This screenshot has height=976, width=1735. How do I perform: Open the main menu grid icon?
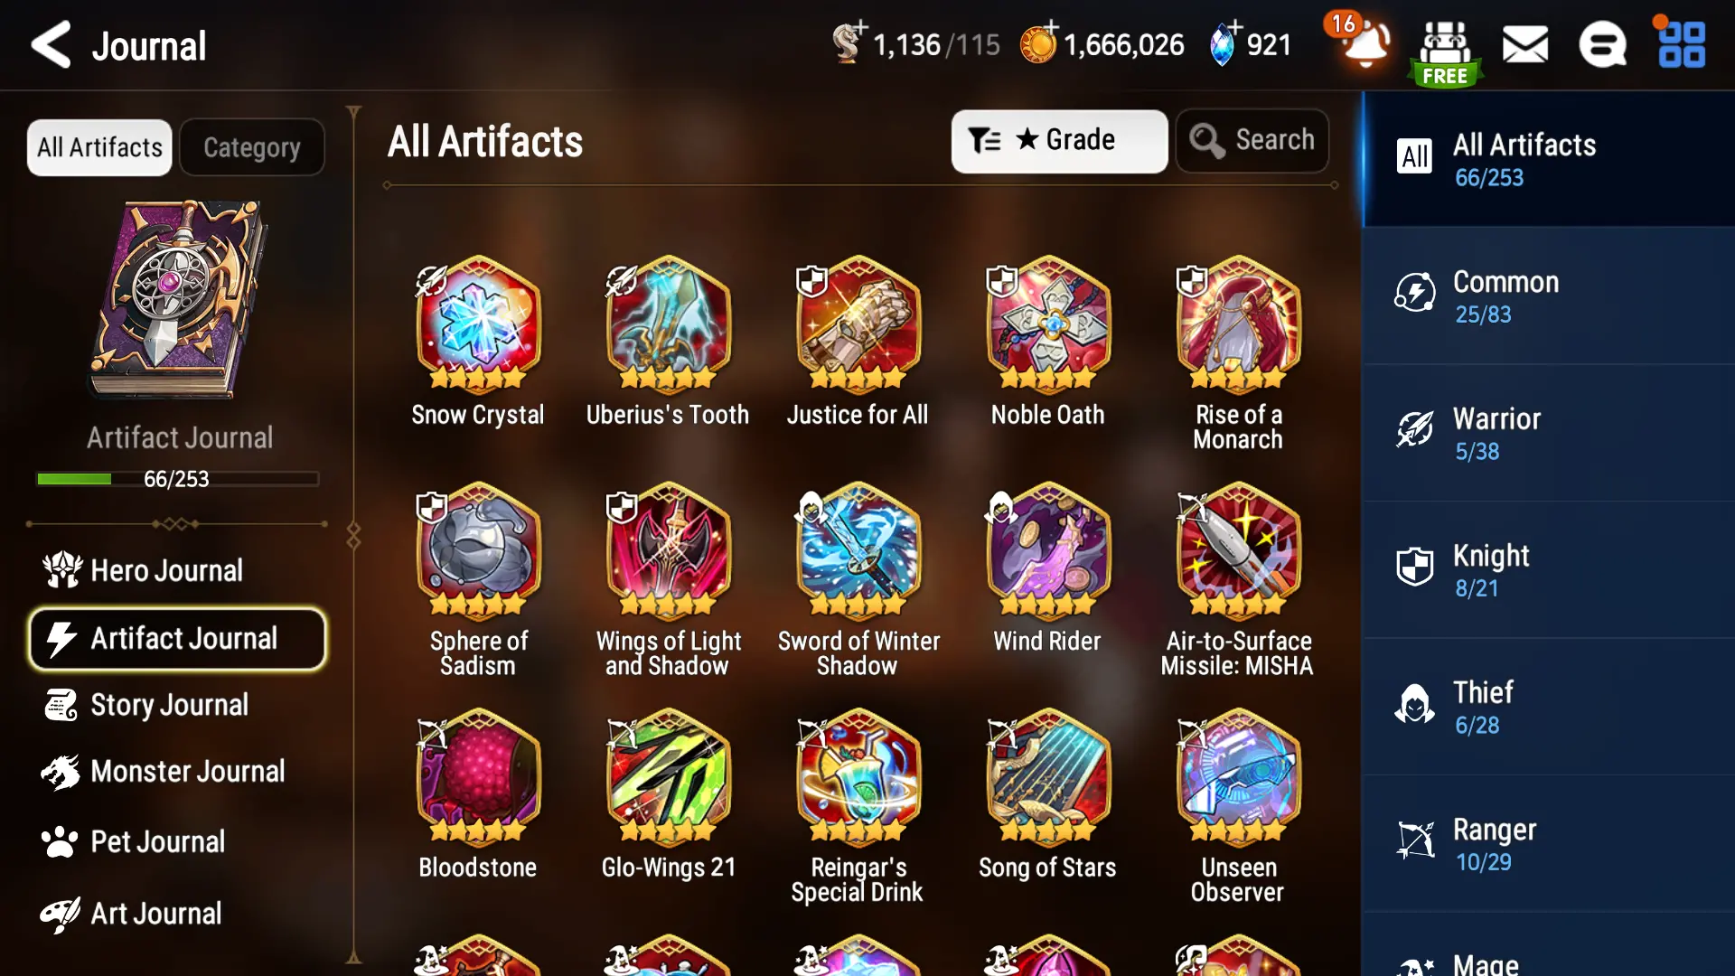click(1682, 44)
